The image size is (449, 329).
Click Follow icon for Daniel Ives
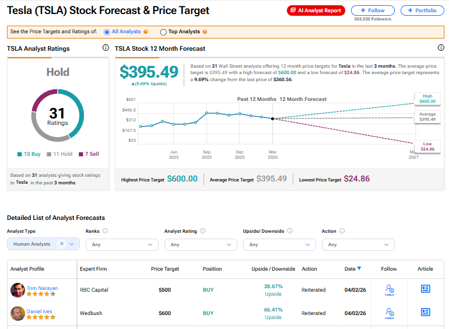pyautogui.click(x=390, y=313)
